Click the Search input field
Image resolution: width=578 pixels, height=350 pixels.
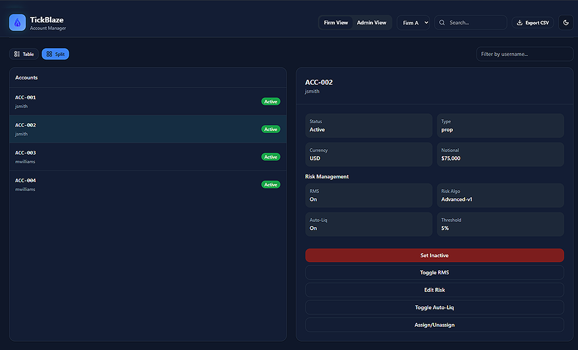click(476, 23)
